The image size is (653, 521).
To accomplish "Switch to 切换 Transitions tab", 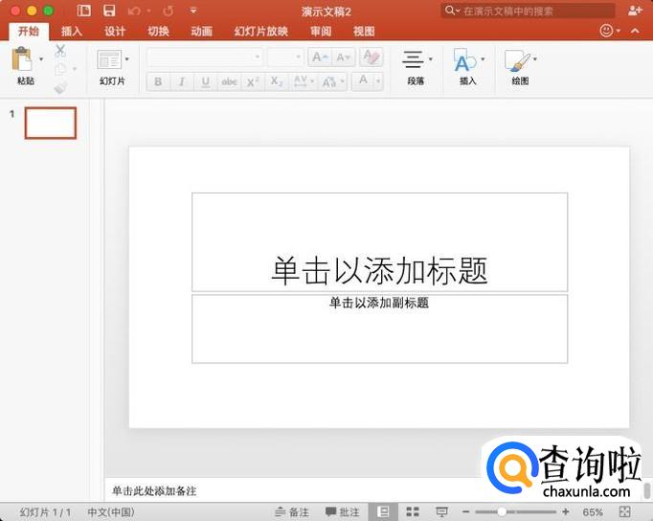I will [158, 32].
